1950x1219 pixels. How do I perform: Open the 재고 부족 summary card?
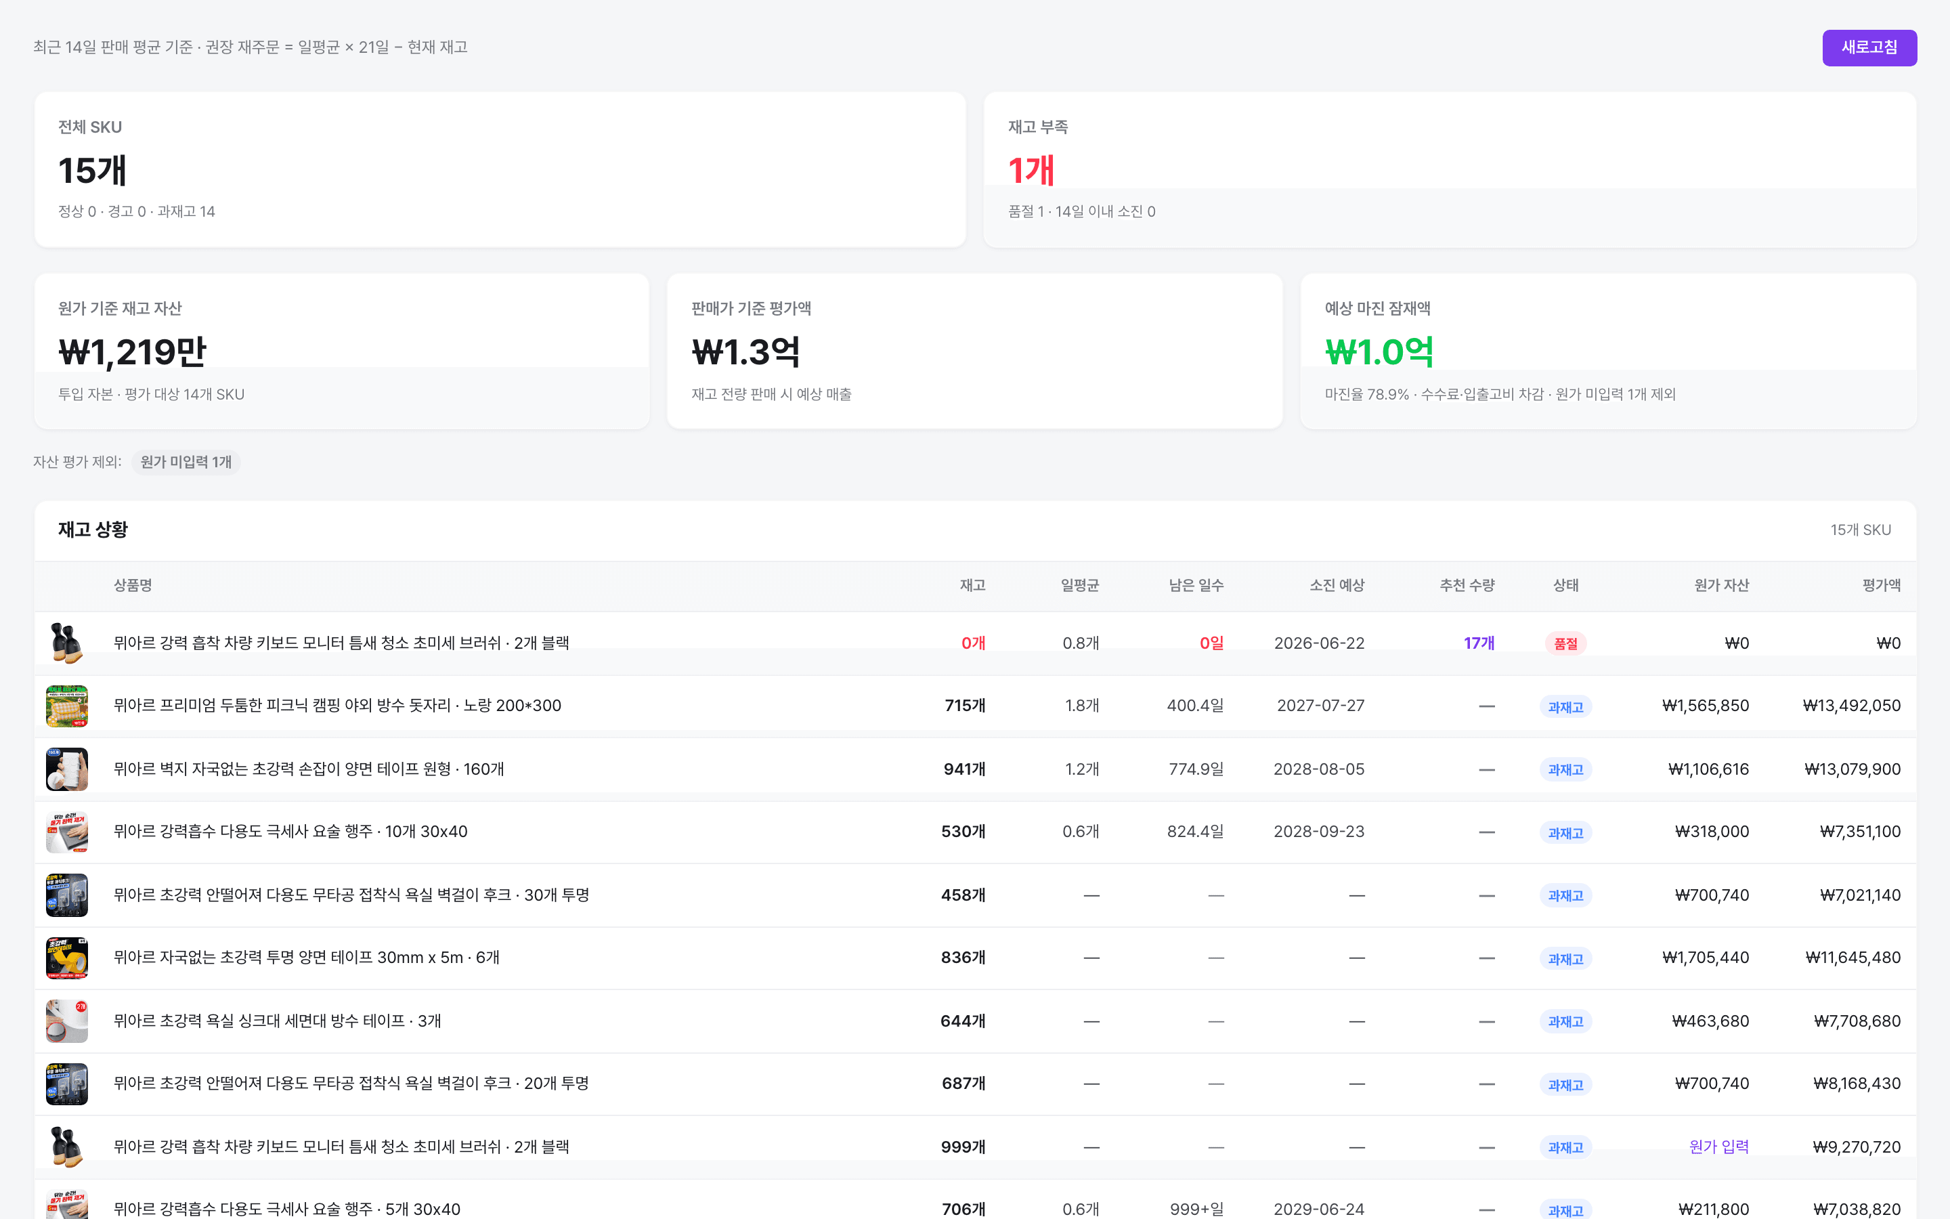pos(1450,169)
